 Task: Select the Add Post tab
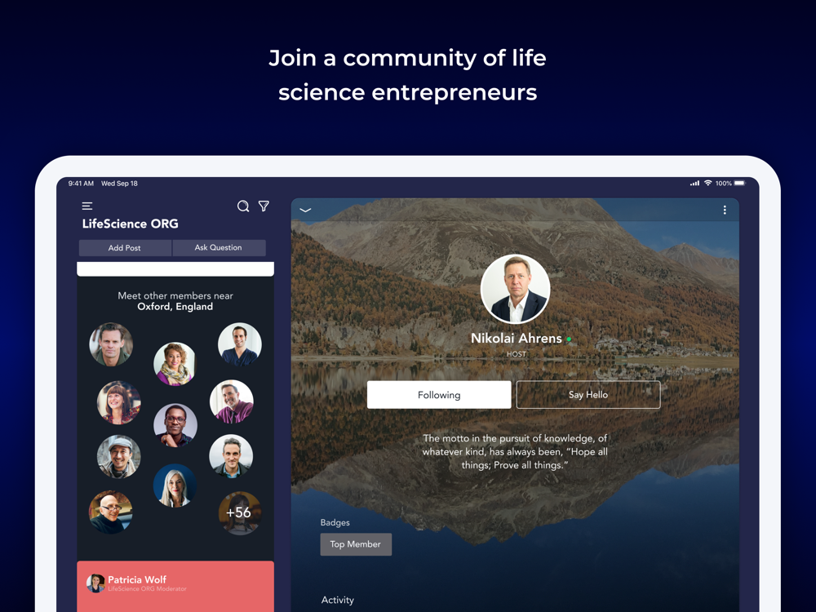[x=125, y=248]
